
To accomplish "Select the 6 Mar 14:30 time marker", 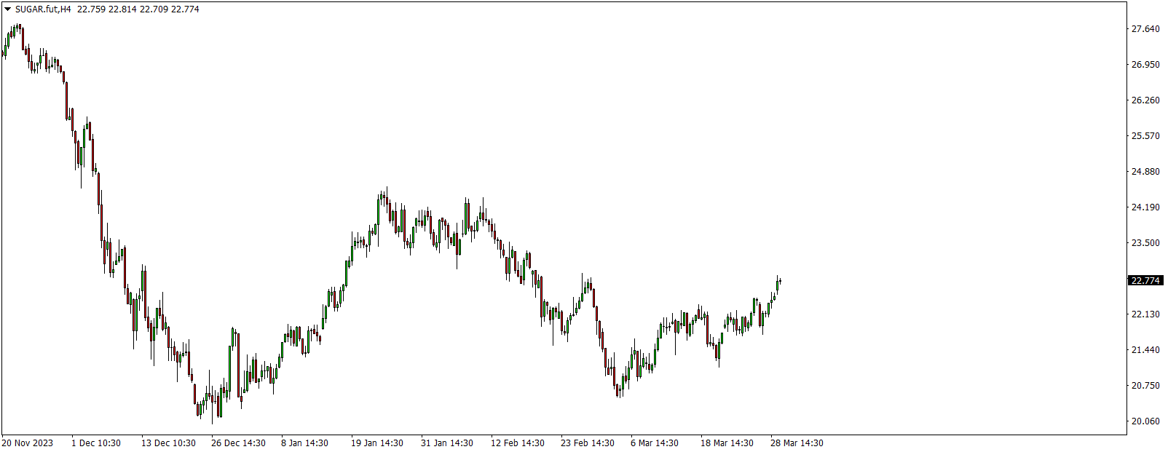I will [655, 443].
